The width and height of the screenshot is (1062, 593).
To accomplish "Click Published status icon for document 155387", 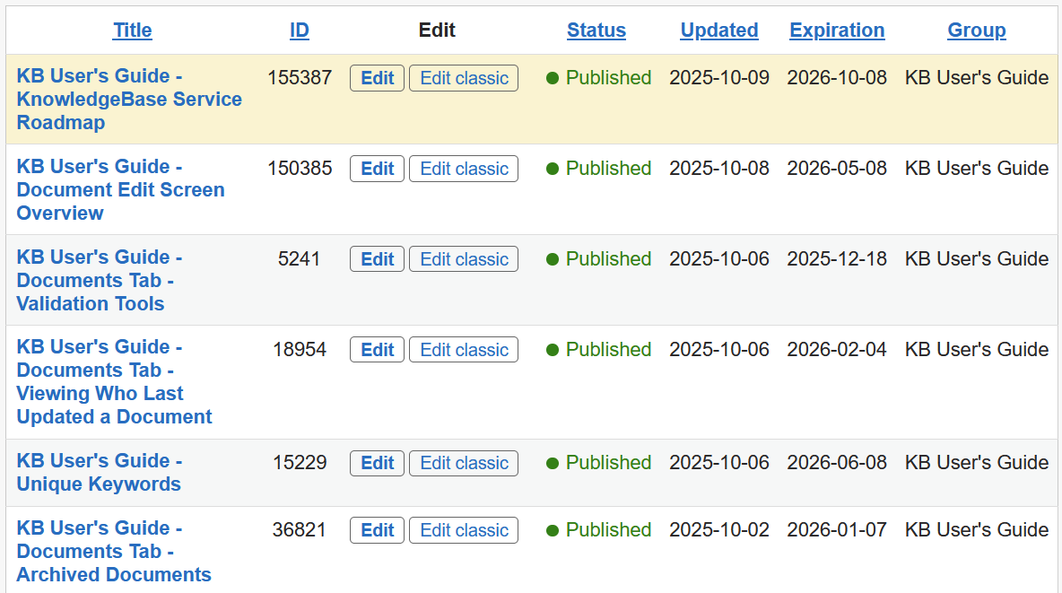I will tap(553, 78).
